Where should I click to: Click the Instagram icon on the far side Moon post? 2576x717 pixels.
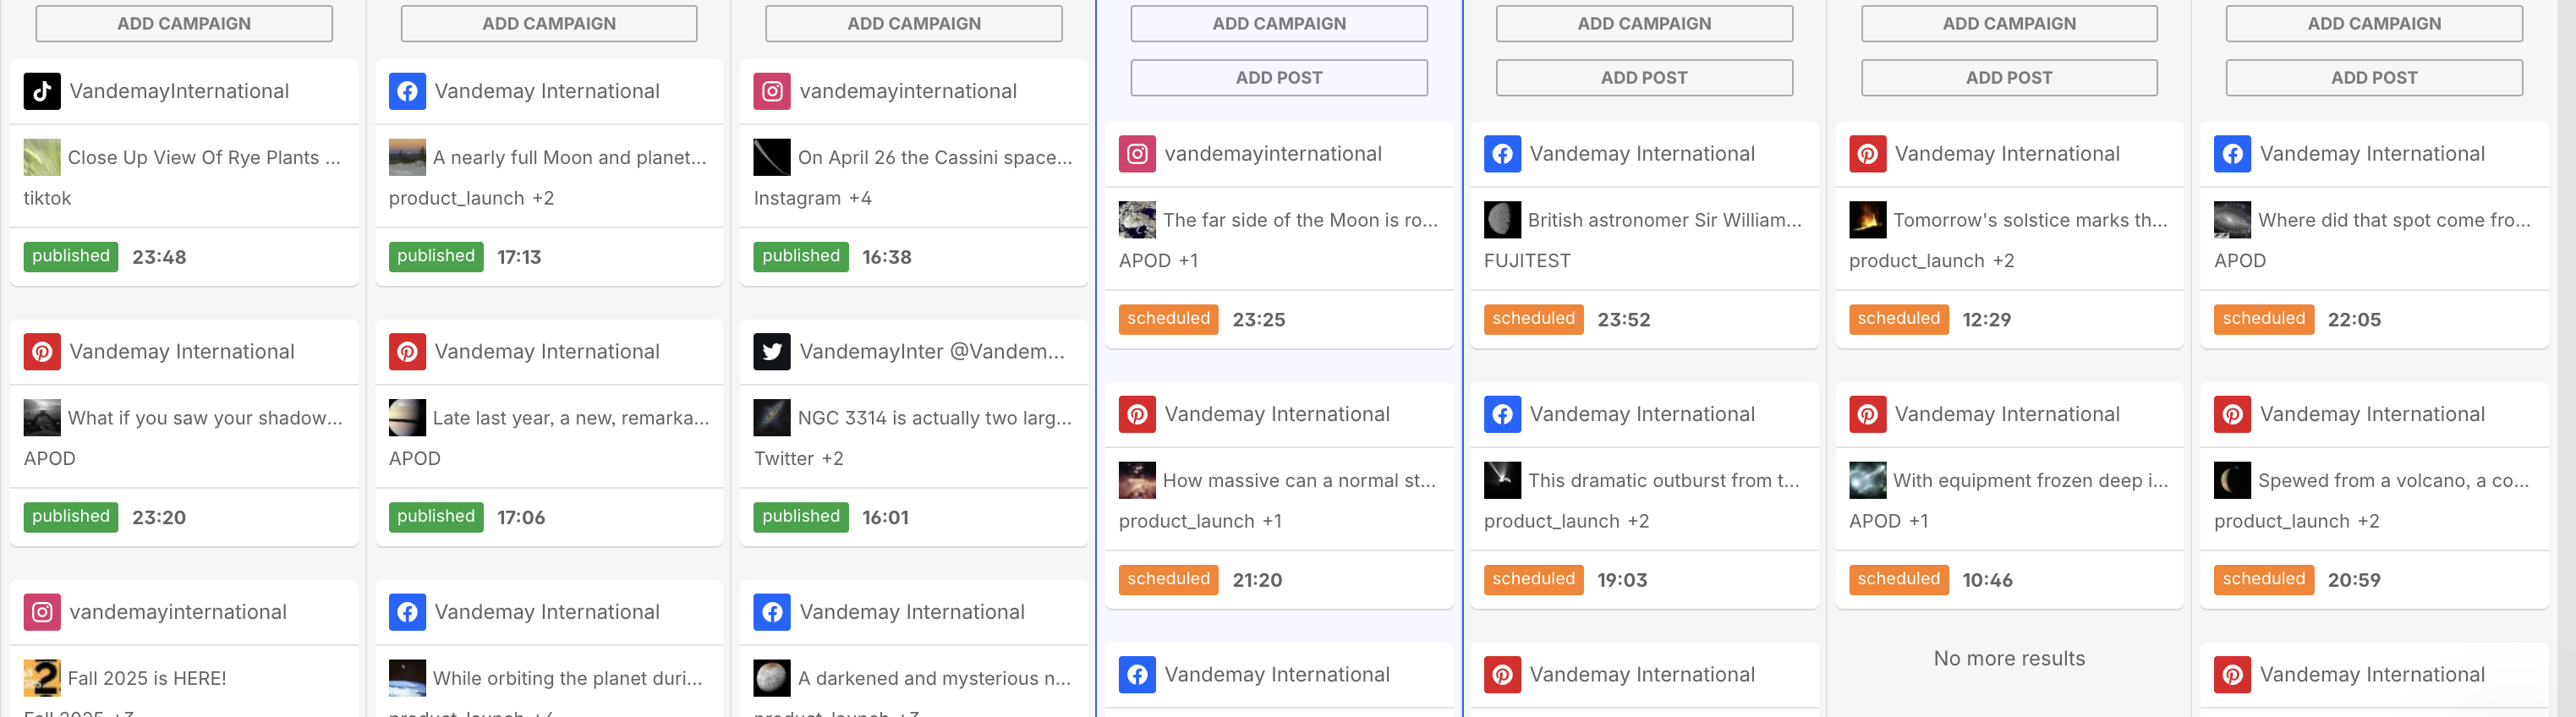tap(1136, 154)
